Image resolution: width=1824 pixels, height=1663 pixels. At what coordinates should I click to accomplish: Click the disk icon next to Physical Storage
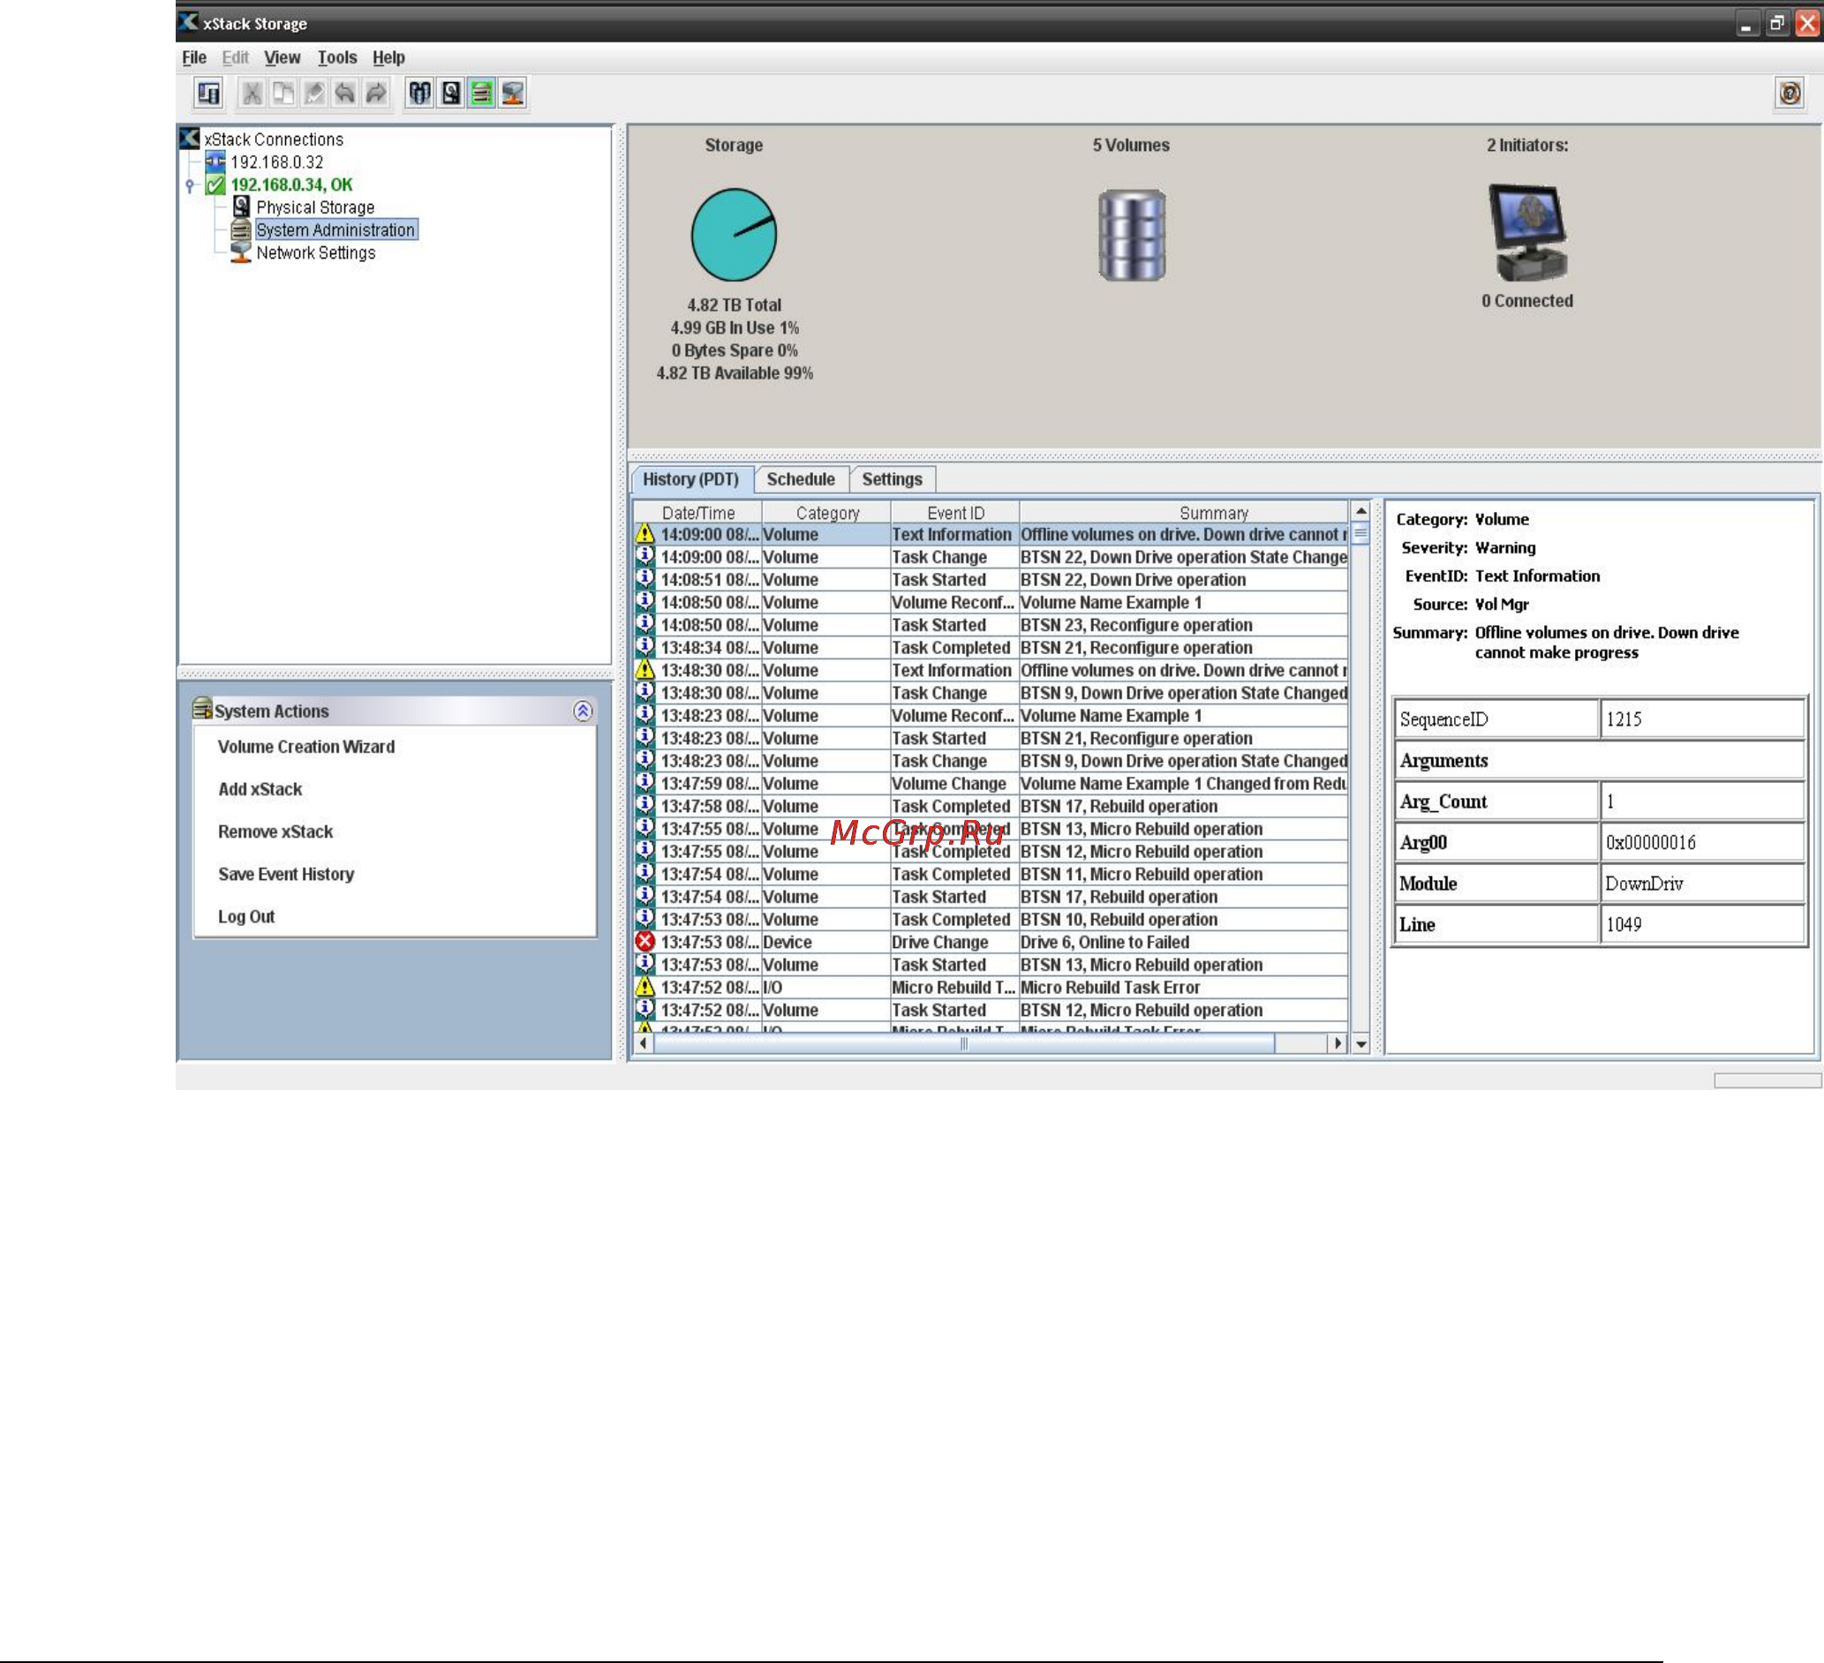241,207
